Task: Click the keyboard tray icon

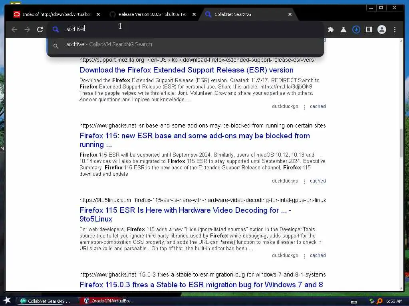Action: (354, 302)
